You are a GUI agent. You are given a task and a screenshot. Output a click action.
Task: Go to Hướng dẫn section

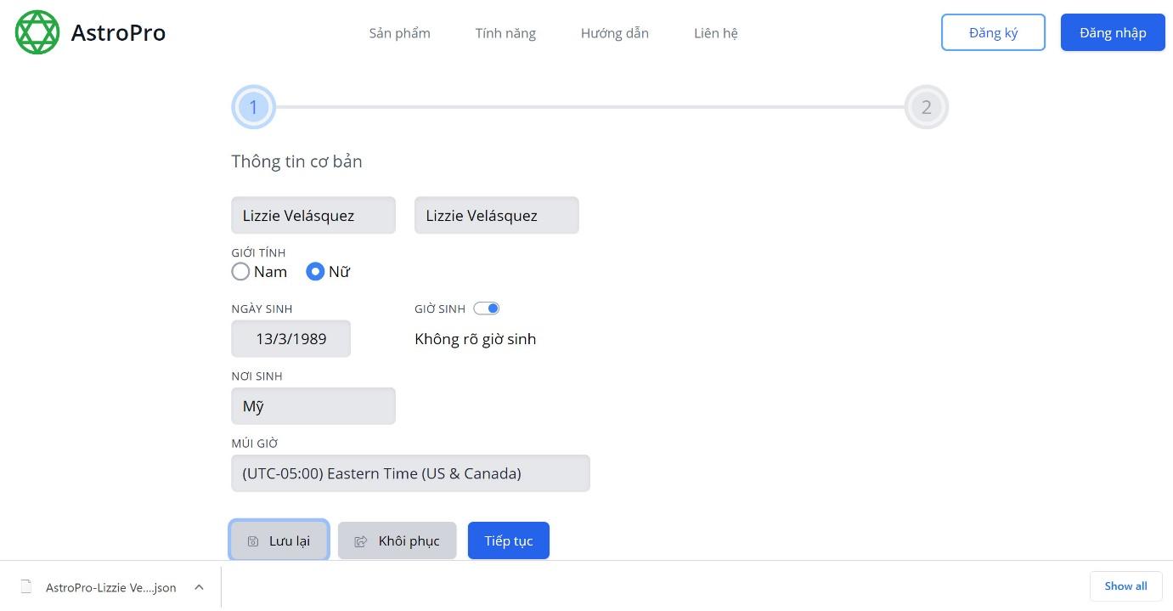pos(614,33)
